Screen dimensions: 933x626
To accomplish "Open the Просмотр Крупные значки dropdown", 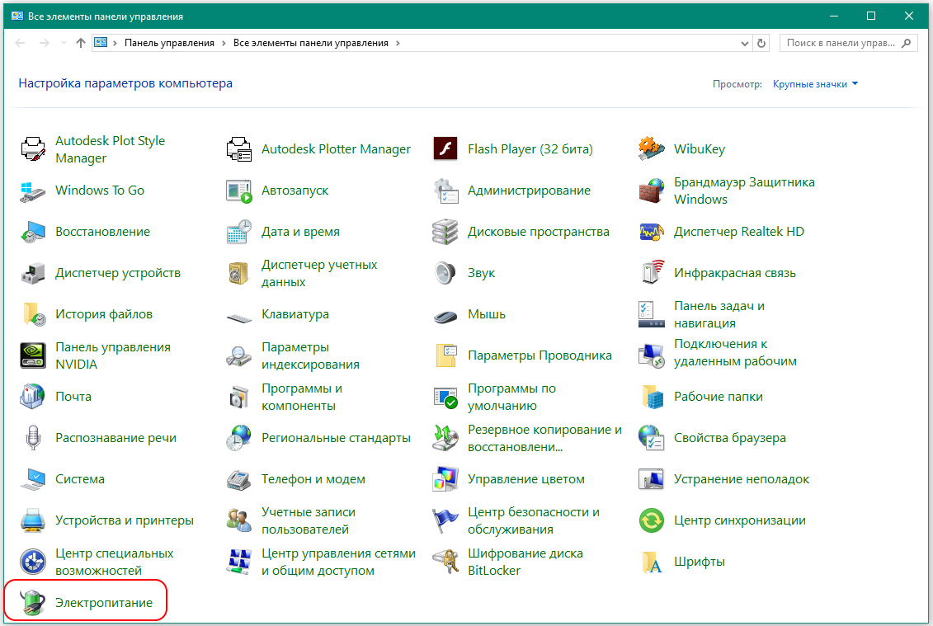I will [x=815, y=84].
